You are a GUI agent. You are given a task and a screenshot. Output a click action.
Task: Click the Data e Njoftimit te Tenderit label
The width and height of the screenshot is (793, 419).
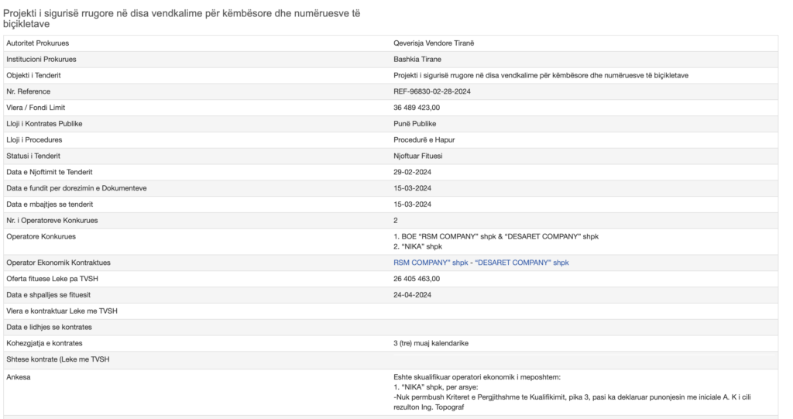[49, 173]
